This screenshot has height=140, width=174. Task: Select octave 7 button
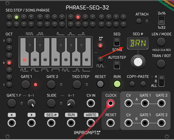click(x=9, y=41)
